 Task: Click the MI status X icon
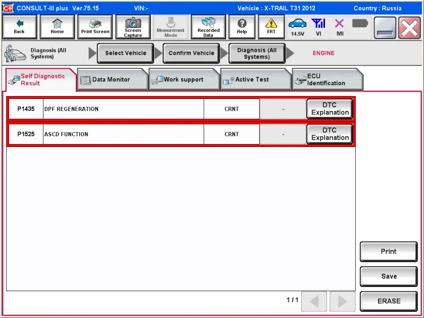pyautogui.click(x=340, y=27)
